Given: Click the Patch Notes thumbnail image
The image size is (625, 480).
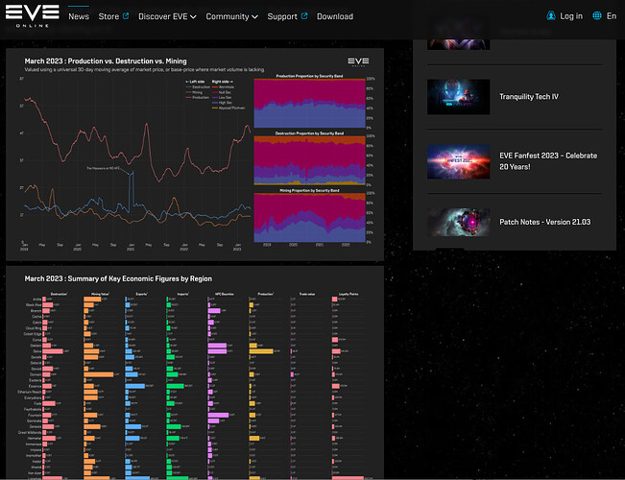Looking at the screenshot, I should [458, 222].
